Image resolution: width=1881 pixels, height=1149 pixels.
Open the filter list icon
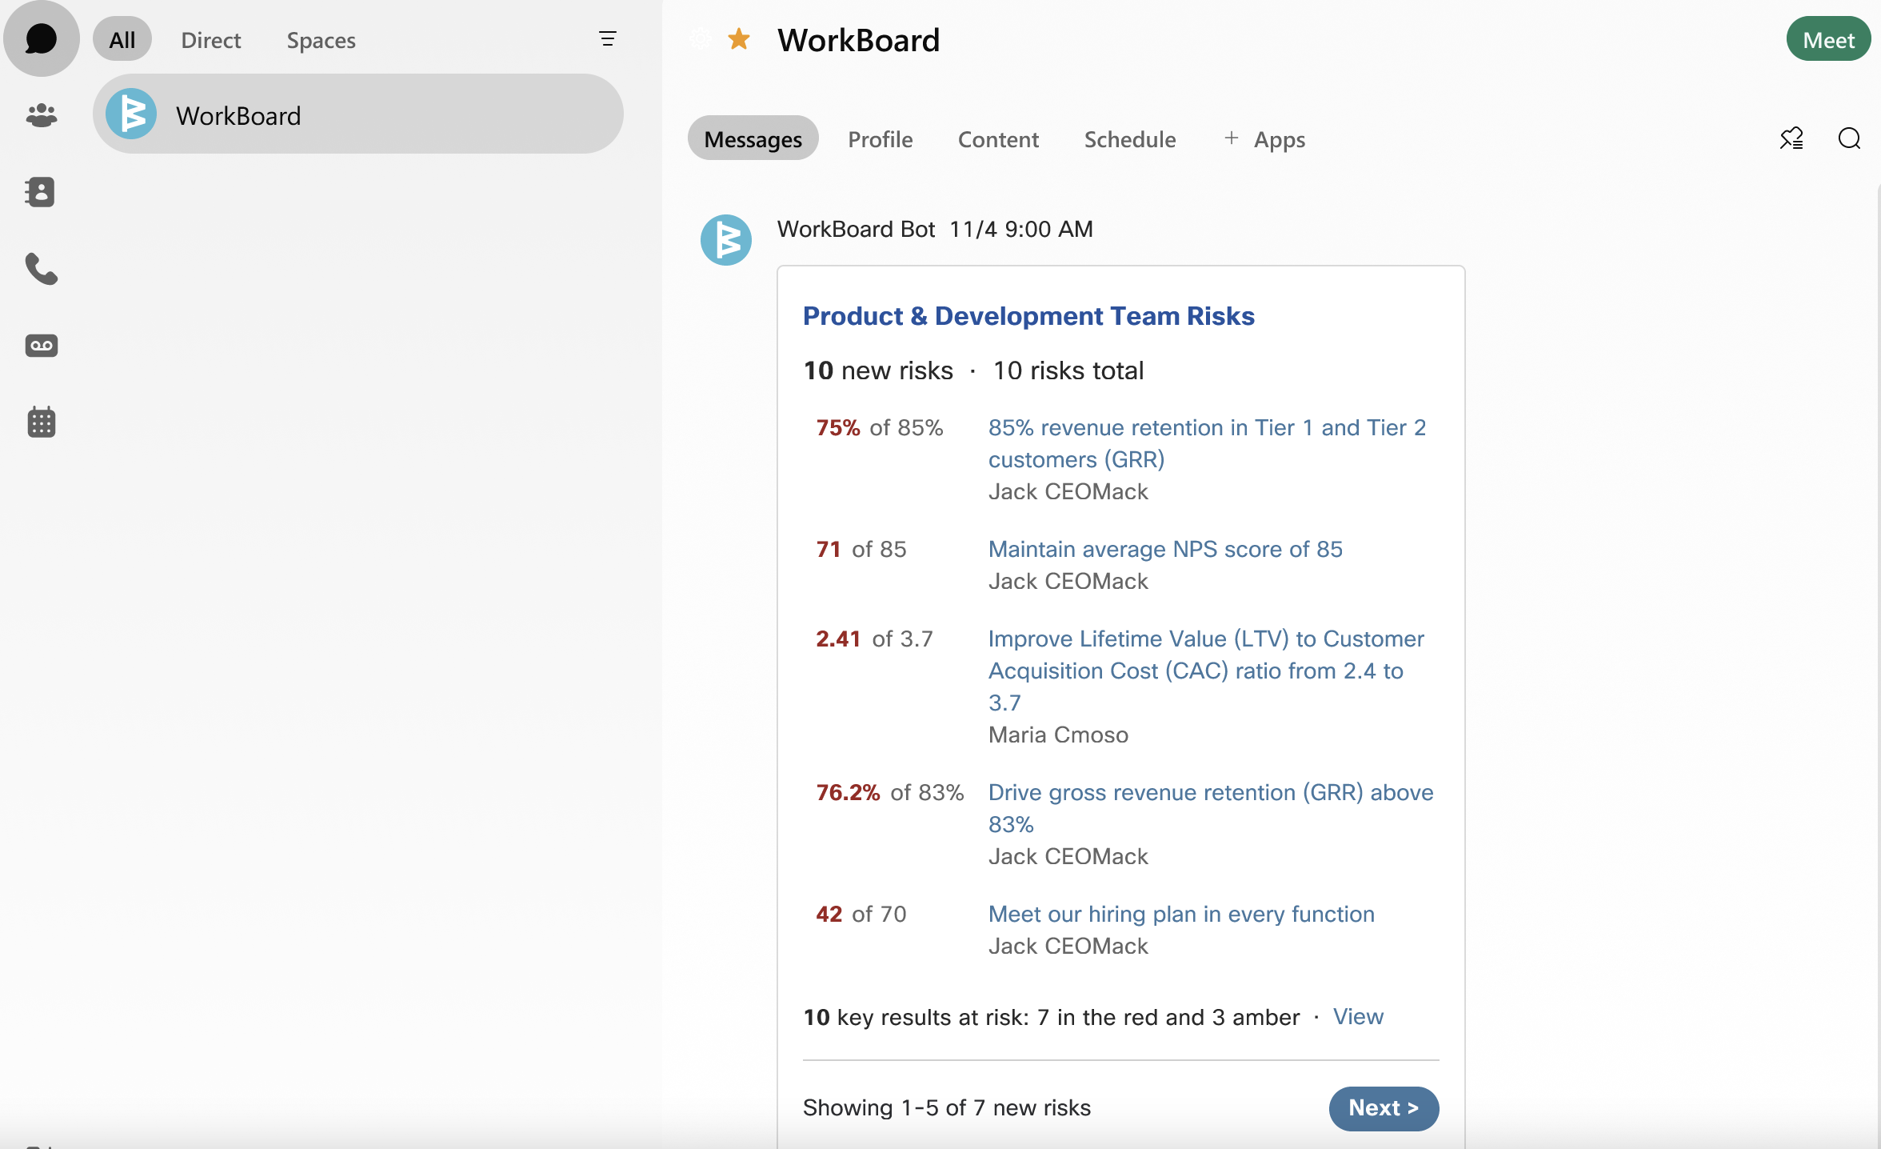click(x=608, y=38)
